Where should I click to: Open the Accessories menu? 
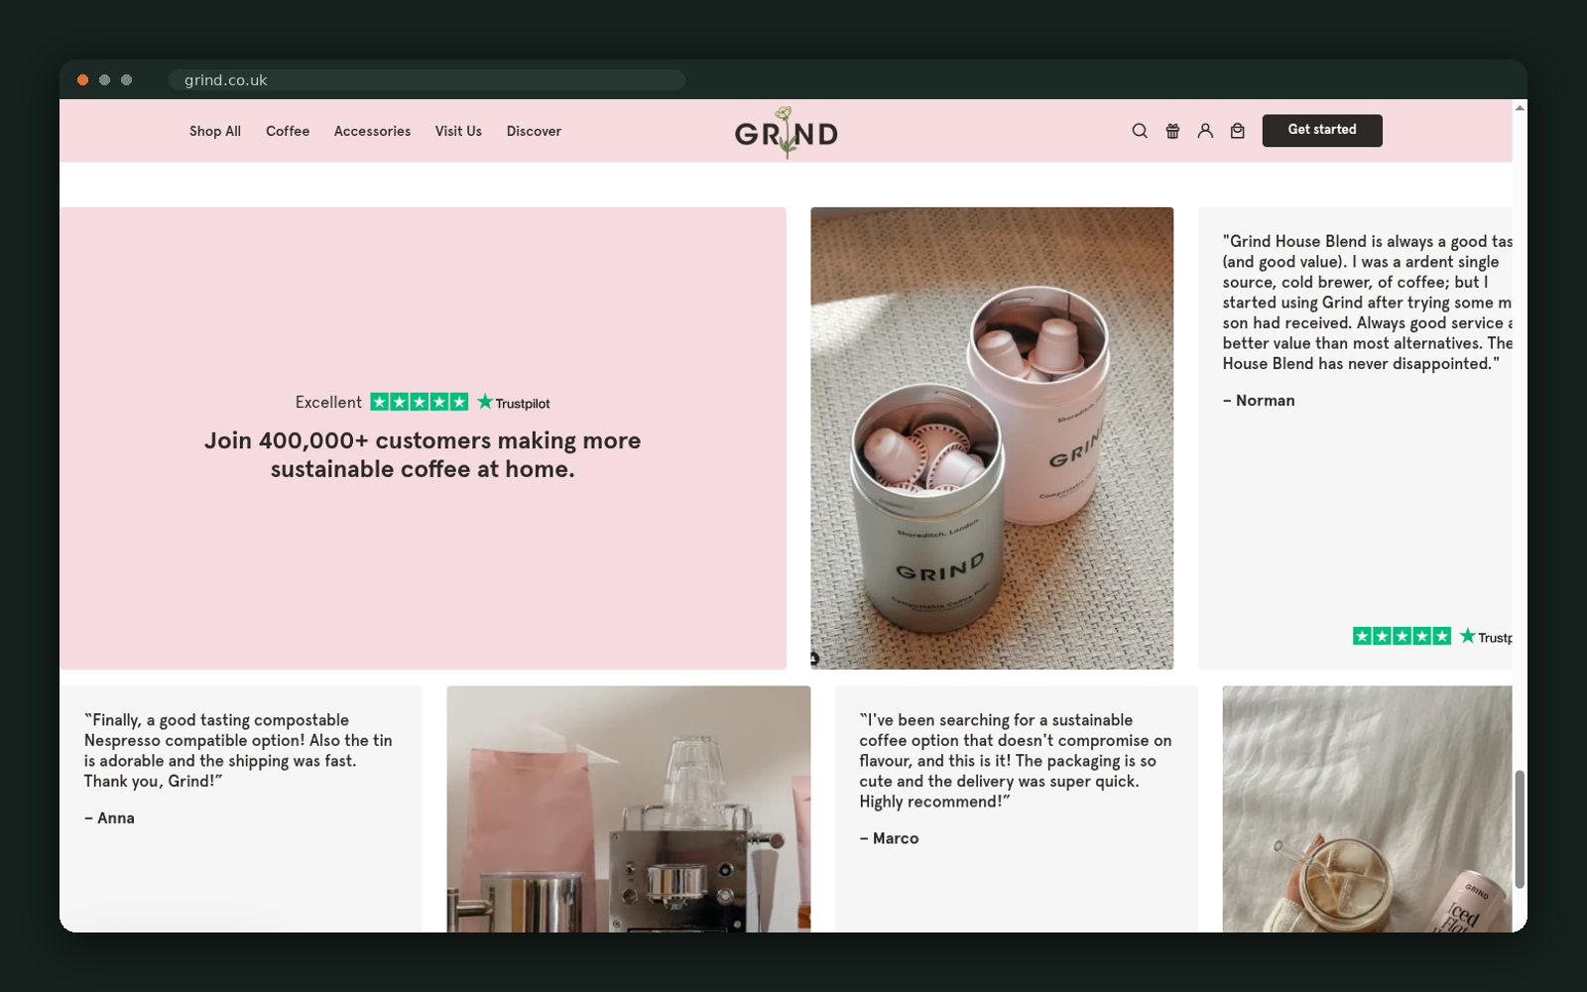[372, 131]
